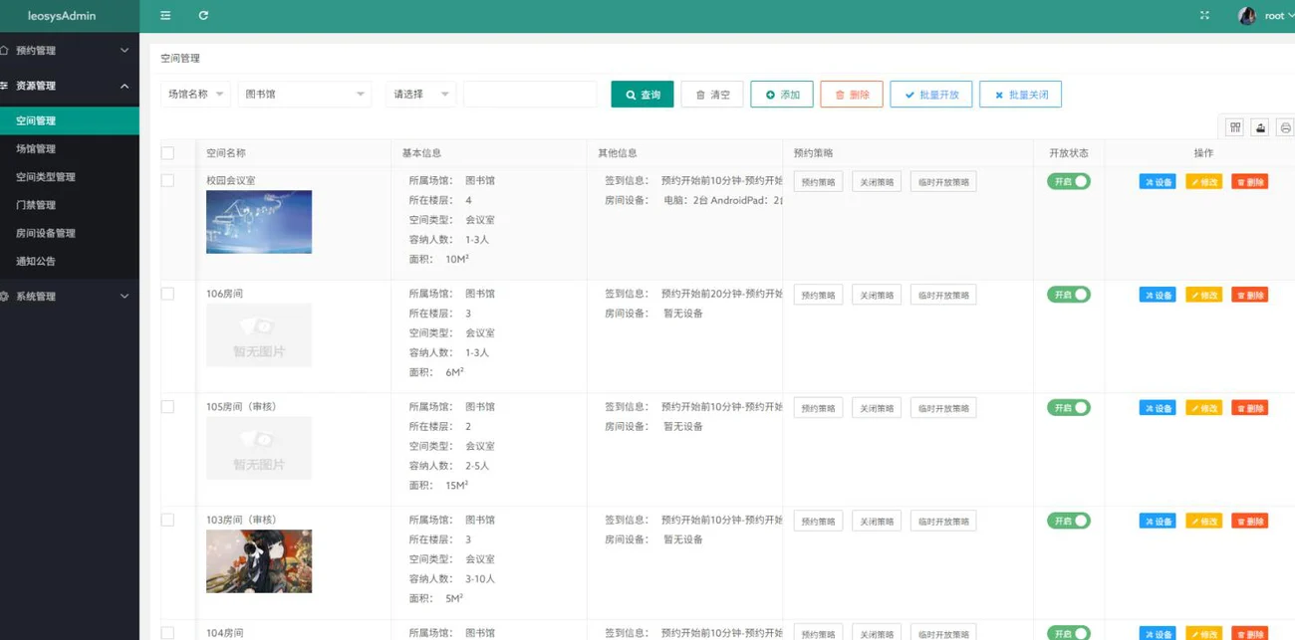Open 房间设备管理 in sidebar
The width and height of the screenshot is (1295, 640).
pos(70,233)
